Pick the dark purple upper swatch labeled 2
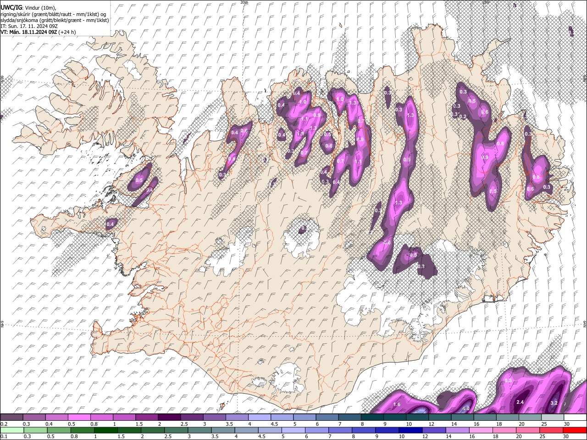587x440 pixels. click(x=169, y=417)
